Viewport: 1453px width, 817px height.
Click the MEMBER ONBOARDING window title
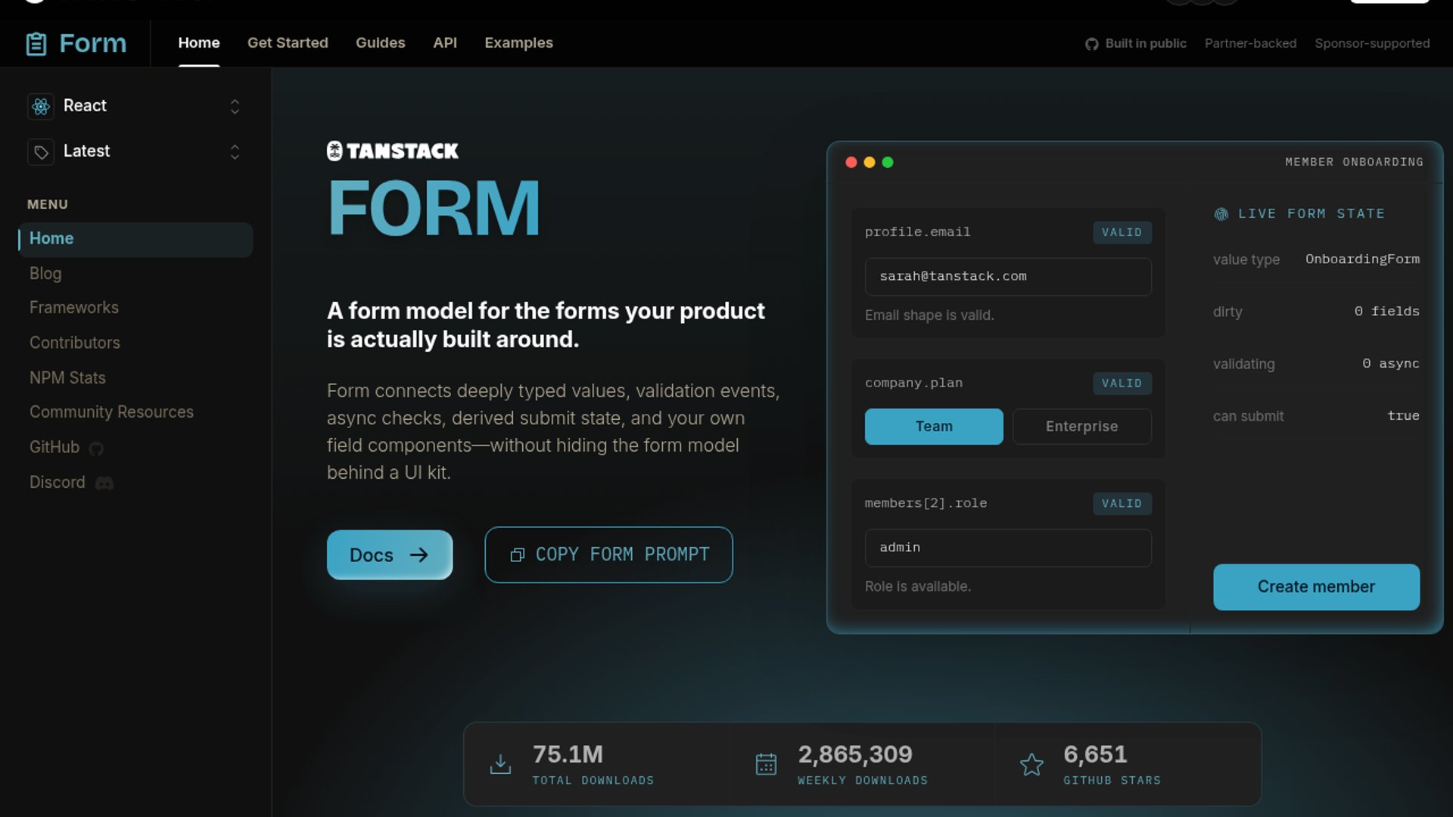(x=1354, y=163)
